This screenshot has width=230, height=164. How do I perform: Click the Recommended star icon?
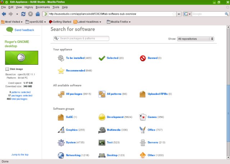(61, 71)
